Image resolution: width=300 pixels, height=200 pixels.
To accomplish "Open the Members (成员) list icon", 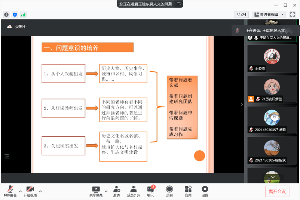I will pos(133,191).
